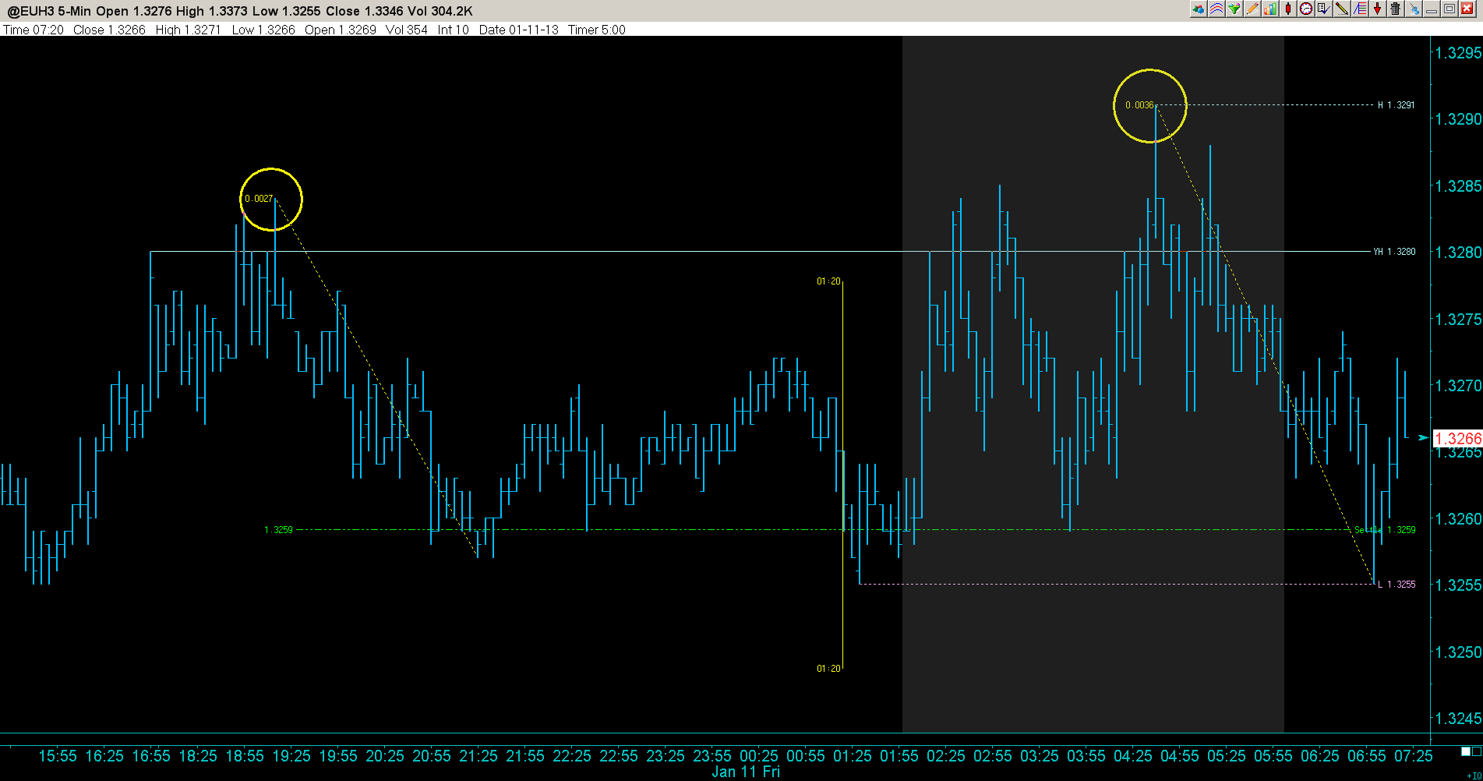Click the 1.3245 price axis label

1458,719
